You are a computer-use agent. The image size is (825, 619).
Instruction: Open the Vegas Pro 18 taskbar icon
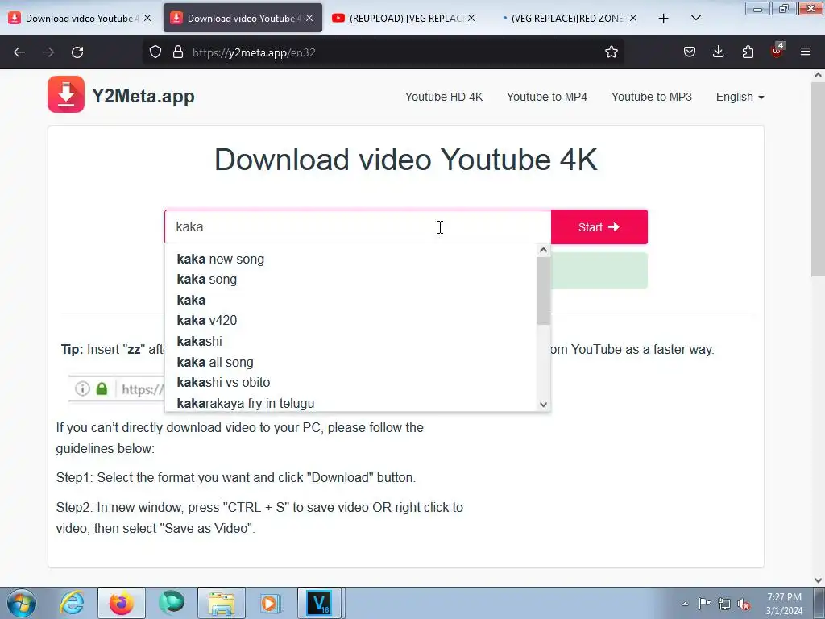coord(321,603)
